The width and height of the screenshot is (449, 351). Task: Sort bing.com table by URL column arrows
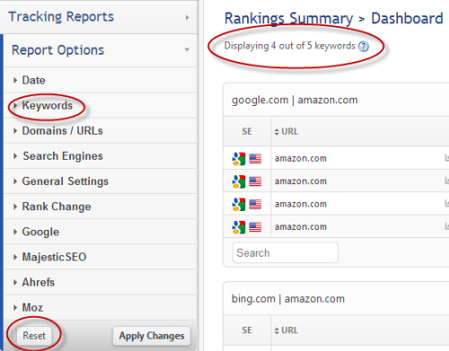(277, 330)
